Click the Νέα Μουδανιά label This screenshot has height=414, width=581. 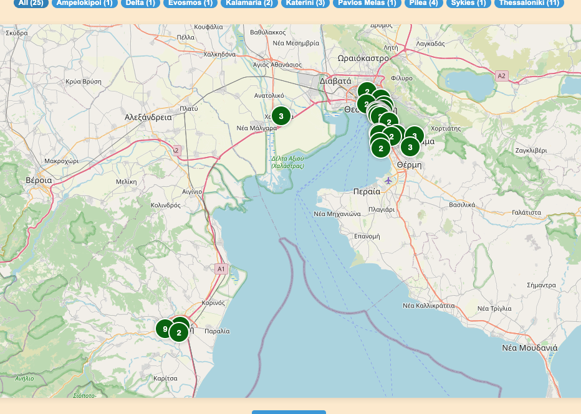point(530,348)
